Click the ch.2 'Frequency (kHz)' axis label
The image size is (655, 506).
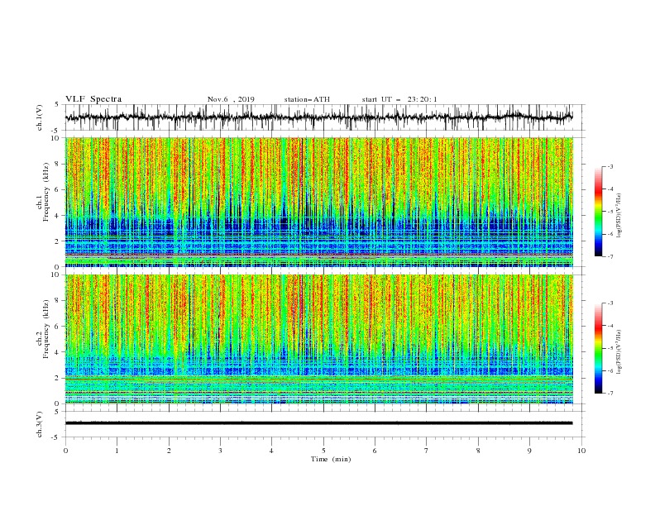tap(46, 329)
